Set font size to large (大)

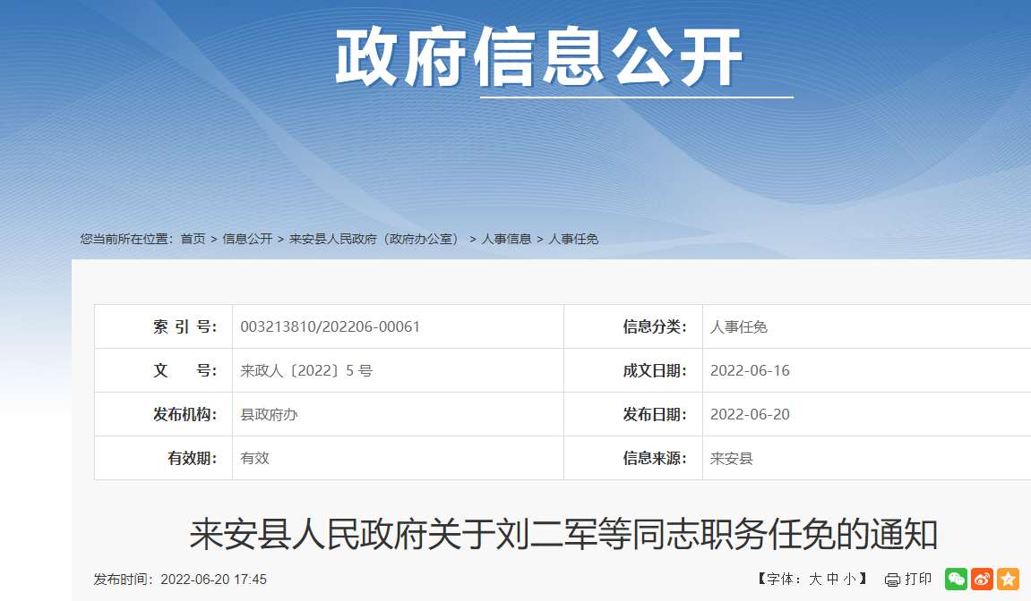coord(815,580)
